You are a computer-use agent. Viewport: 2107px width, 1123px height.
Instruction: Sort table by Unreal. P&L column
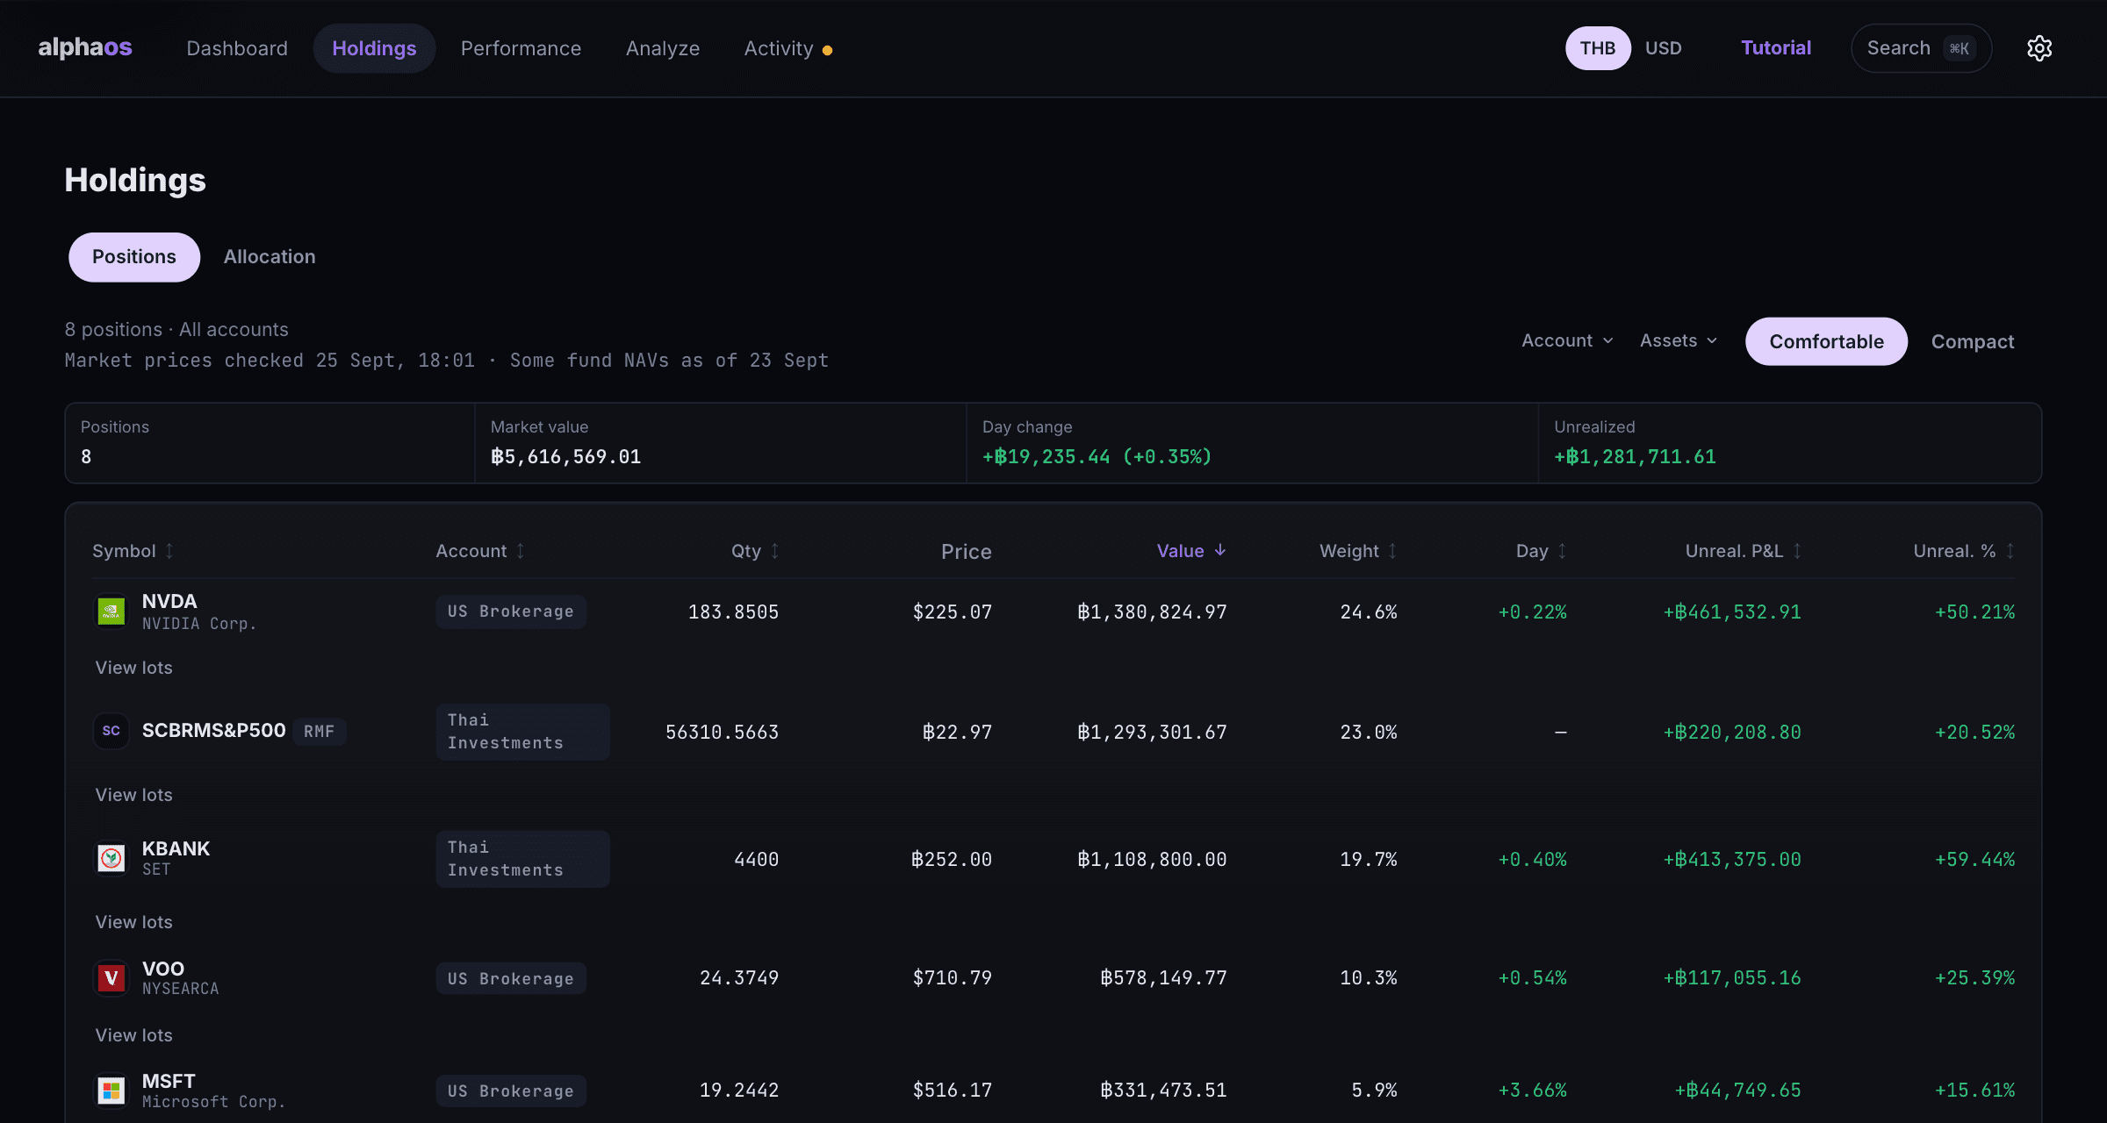pyautogui.click(x=1744, y=551)
